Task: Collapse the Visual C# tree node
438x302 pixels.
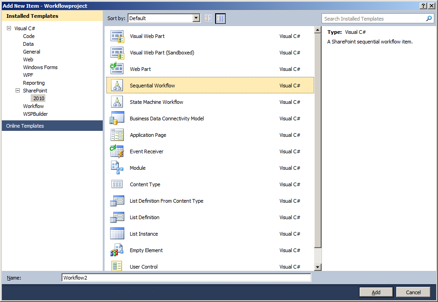Action: pos(9,28)
